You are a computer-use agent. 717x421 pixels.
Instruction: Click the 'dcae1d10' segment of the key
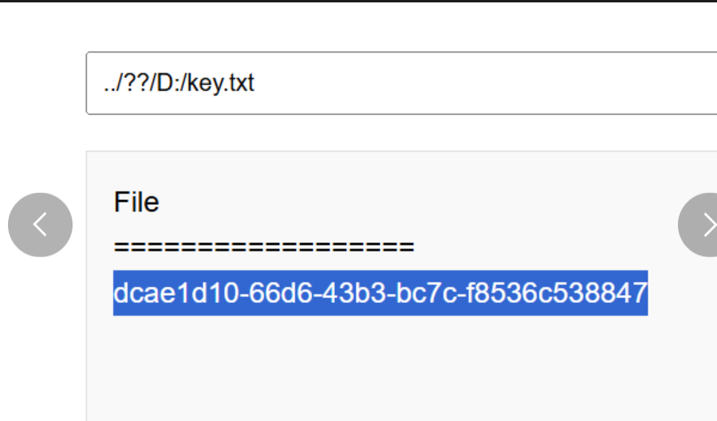(176, 293)
